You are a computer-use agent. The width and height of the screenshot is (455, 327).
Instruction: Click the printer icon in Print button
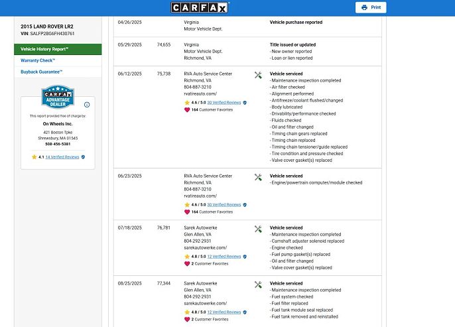click(365, 7)
